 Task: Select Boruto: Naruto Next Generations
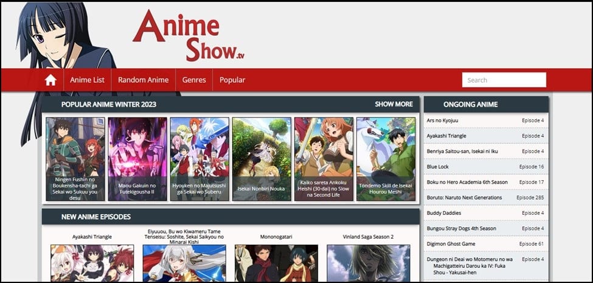(465, 198)
